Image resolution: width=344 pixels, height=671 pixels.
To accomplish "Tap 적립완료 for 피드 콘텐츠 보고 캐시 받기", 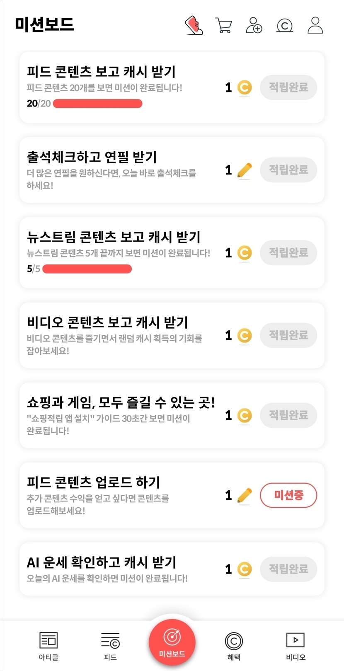I will click(288, 87).
